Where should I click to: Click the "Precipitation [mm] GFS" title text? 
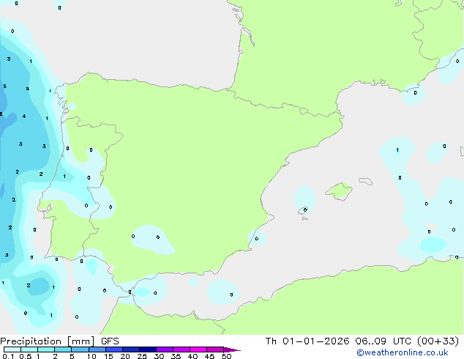click(59, 341)
